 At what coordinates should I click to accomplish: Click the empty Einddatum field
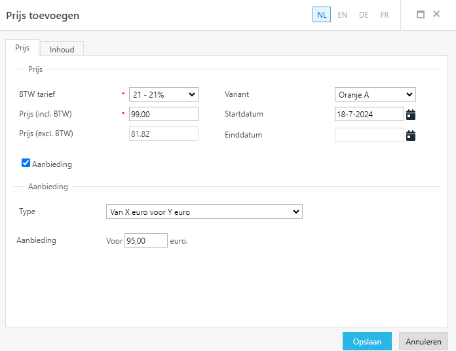(370, 135)
